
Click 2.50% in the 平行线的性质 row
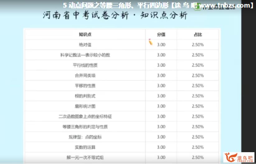(x=198, y=65)
